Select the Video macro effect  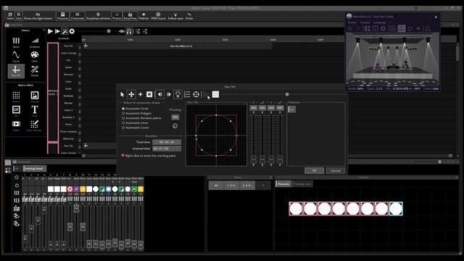[16, 125]
